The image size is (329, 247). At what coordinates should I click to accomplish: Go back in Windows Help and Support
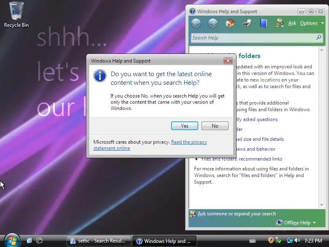click(x=196, y=23)
